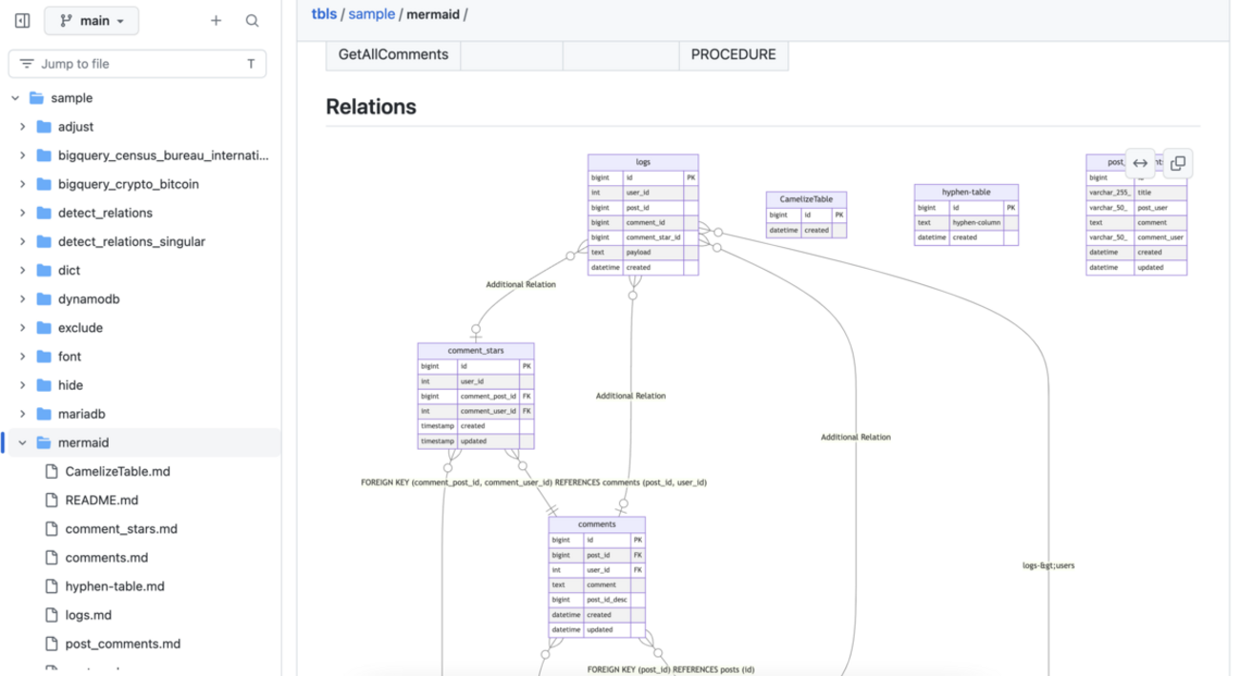Collapse the sample folder chevron
Viewport: 1240px width, 676px height.
coord(15,98)
